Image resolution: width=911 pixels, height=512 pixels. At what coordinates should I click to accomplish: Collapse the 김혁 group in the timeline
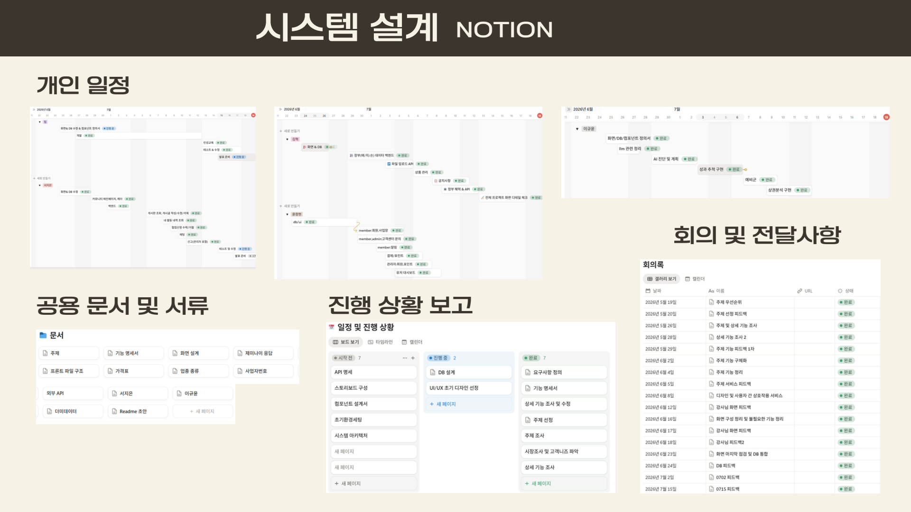click(x=287, y=139)
